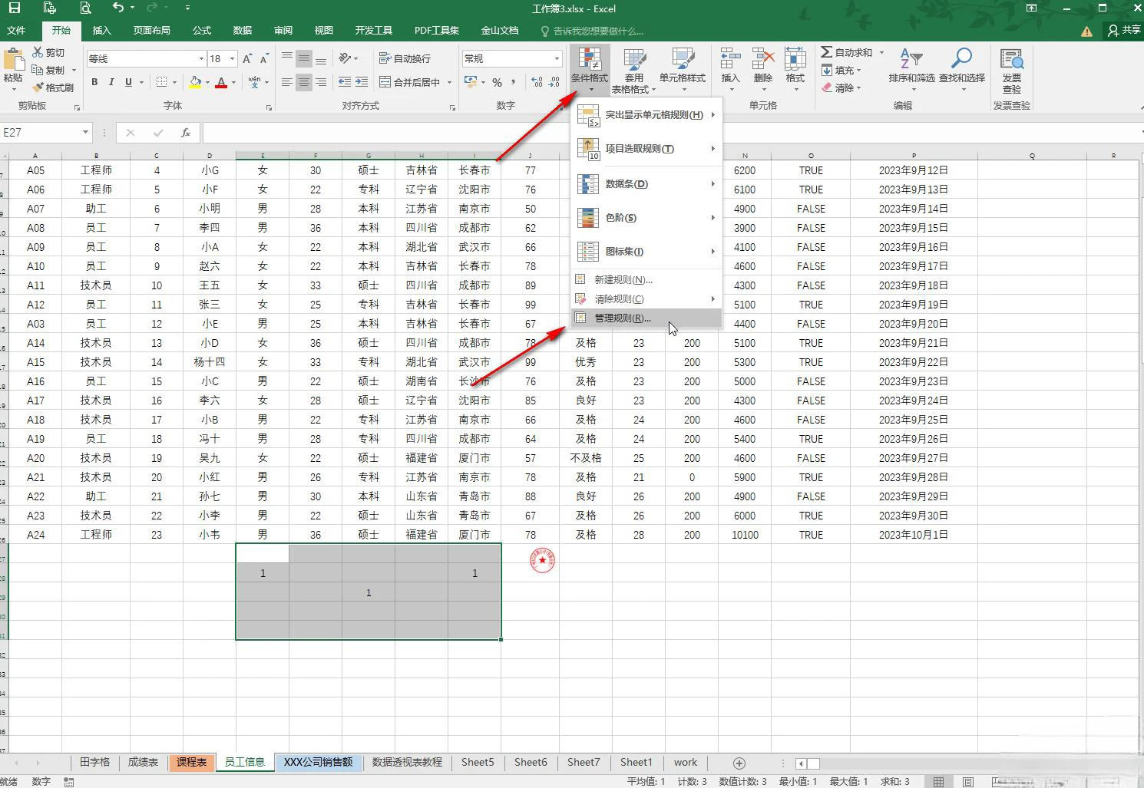Image resolution: width=1144 pixels, height=788 pixels.
Task: Click the Insert cells (插入) icon
Action: tap(730, 59)
